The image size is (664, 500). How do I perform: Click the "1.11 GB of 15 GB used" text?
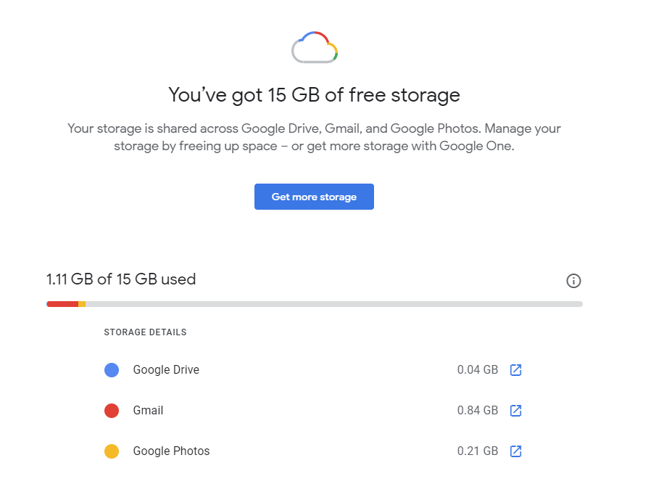121,279
